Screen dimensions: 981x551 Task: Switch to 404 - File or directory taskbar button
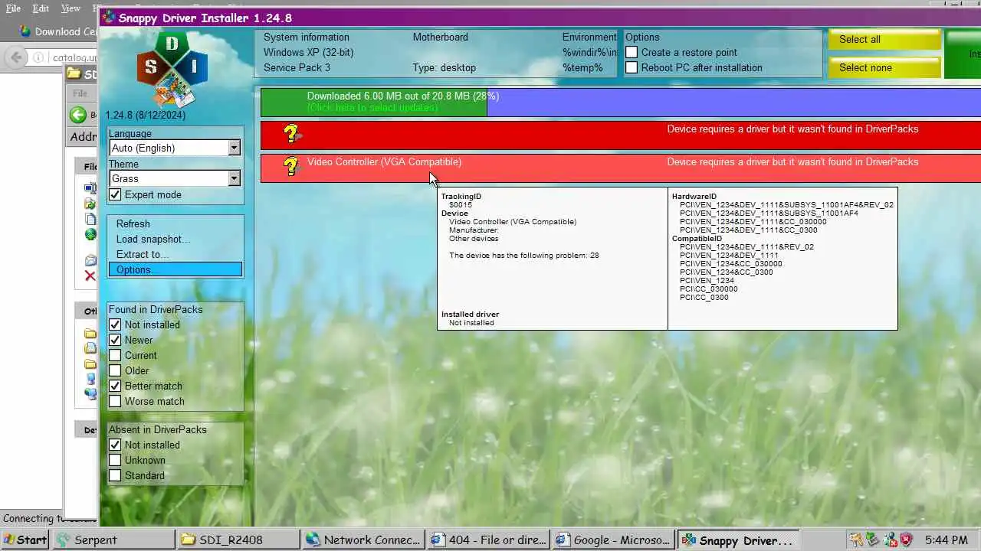(x=488, y=540)
